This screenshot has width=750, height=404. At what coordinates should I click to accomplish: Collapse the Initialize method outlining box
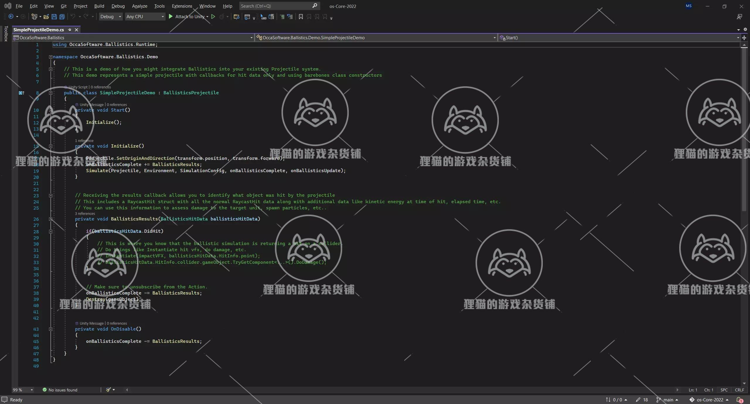(50, 146)
